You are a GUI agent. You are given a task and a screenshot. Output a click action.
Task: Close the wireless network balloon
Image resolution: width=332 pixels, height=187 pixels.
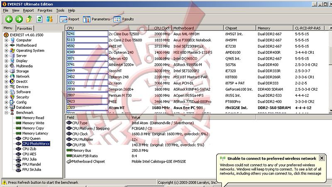tap(322, 158)
